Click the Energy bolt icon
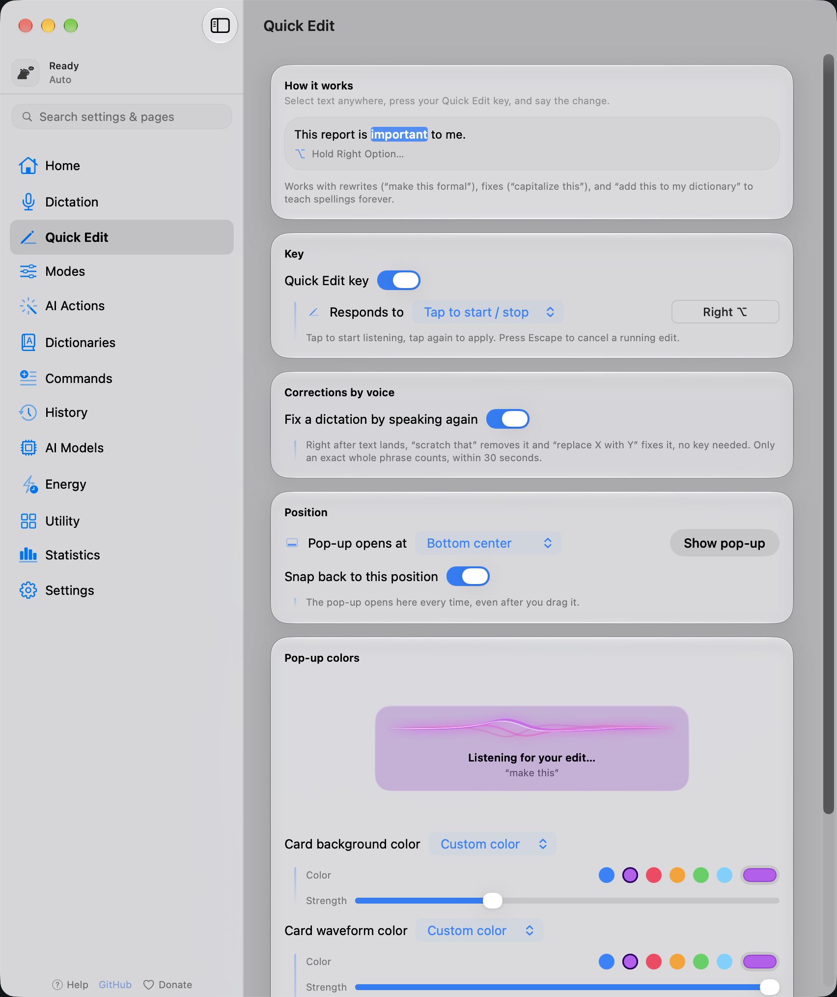837x997 pixels. click(29, 484)
